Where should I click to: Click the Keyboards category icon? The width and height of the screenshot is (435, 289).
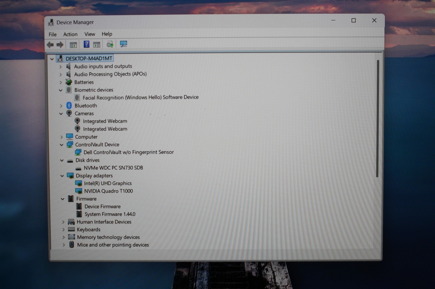tap(71, 229)
